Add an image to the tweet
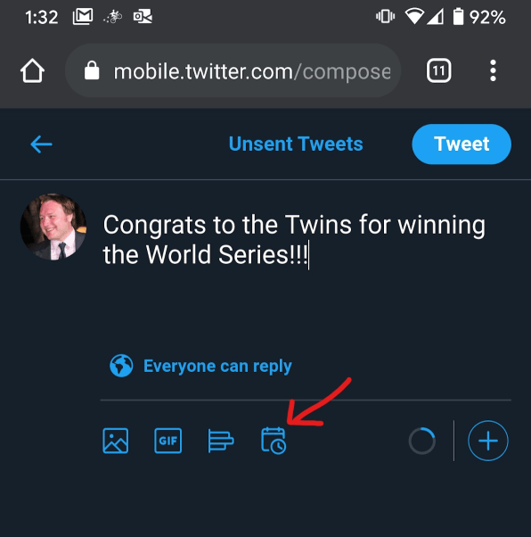The image size is (531, 537). (x=116, y=441)
